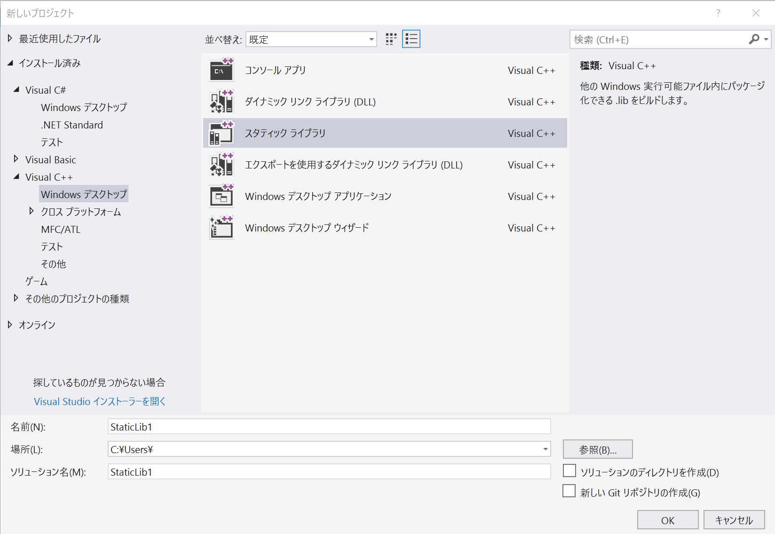Expand クロス プラットフォーム node

(x=32, y=211)
